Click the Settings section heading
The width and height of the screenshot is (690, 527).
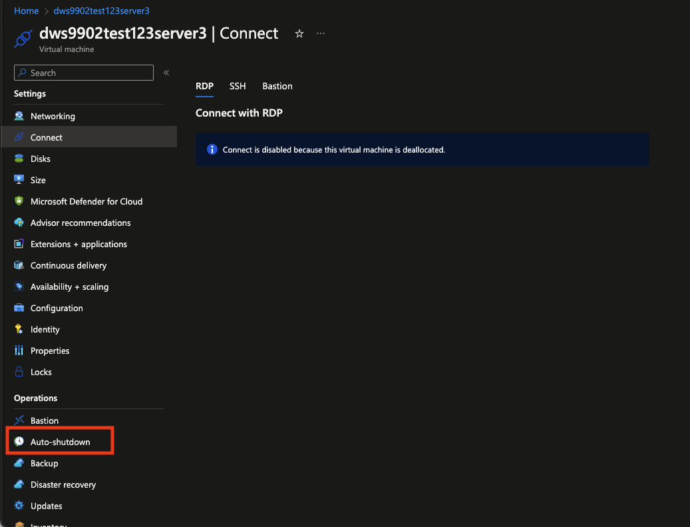point(30,93)
